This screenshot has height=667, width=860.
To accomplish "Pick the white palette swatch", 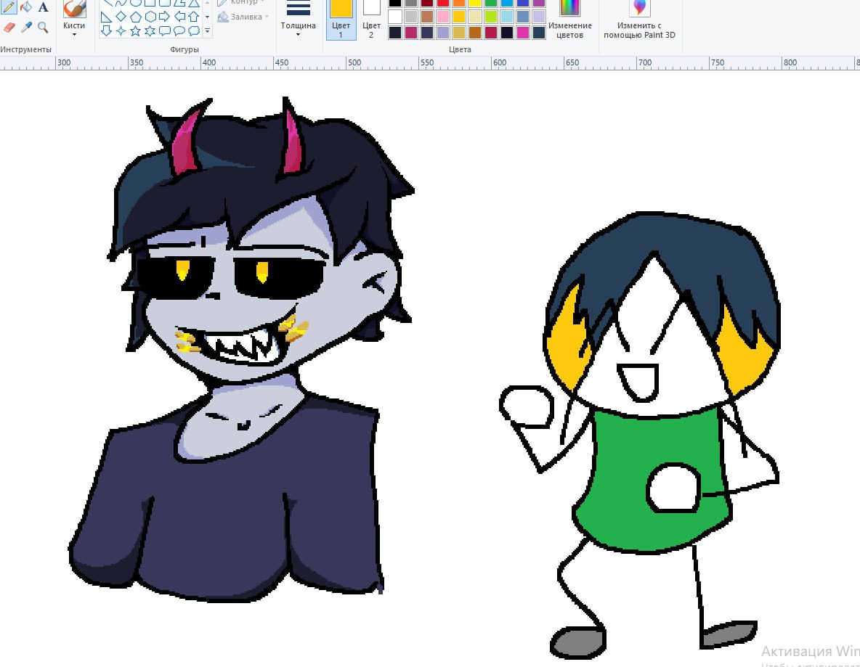I will click(x=395, y=17).
